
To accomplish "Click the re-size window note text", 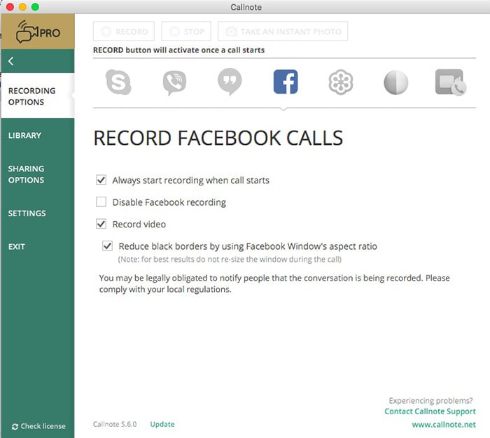I will point(230,260).
